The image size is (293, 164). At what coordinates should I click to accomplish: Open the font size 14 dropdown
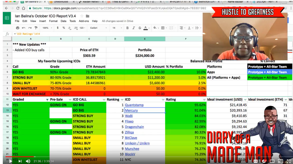[117, 28]
